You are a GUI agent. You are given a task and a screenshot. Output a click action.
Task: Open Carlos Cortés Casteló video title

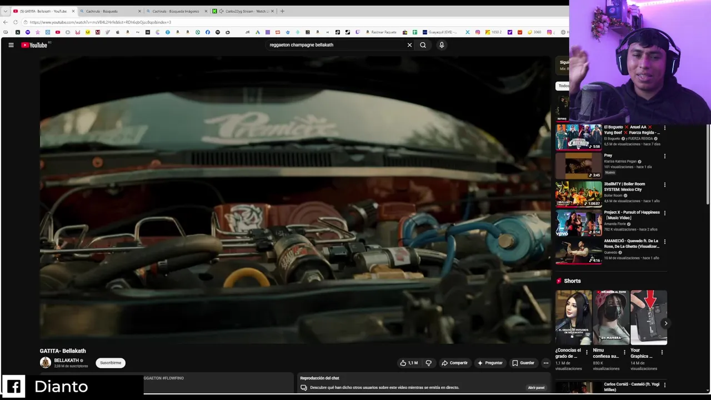[x=632, y=387]
